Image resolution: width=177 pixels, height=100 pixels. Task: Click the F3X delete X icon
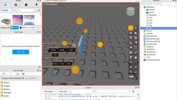pyautogui.click(x=131, y=67)
